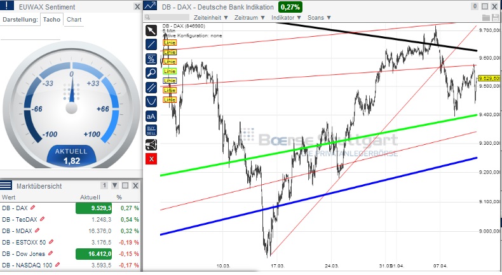Image resolution: width=502 pixels, height=275 pixels.
Task: Open the Zeitraum dropdown
Action: [x=250, y=18]
